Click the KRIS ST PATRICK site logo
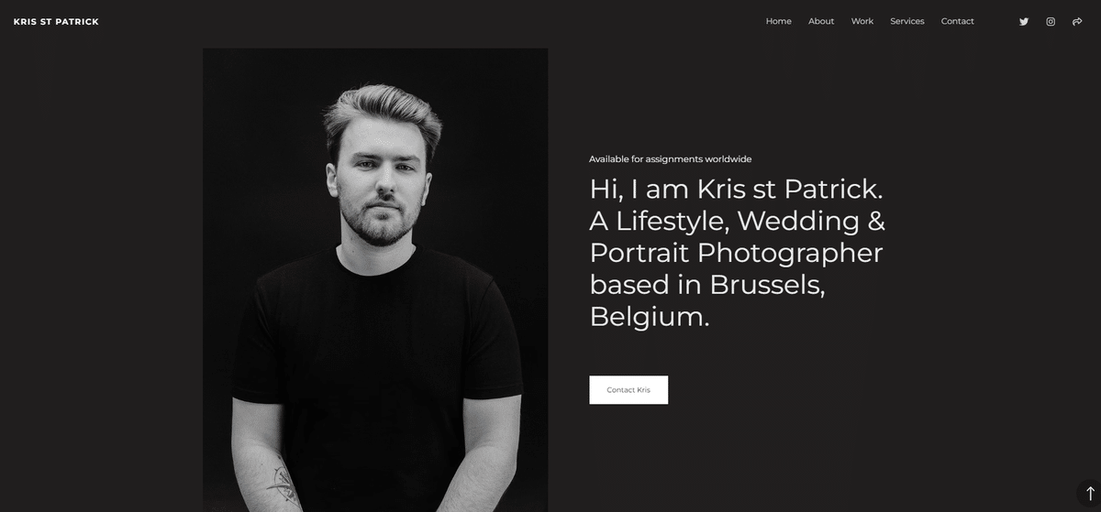 click(56, 22)
